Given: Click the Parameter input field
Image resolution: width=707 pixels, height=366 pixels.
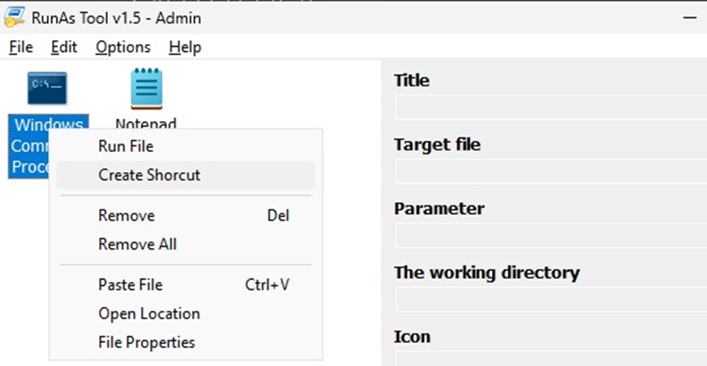Looking at the screenshot, I should pyautogui.click(x=551, y=235).
